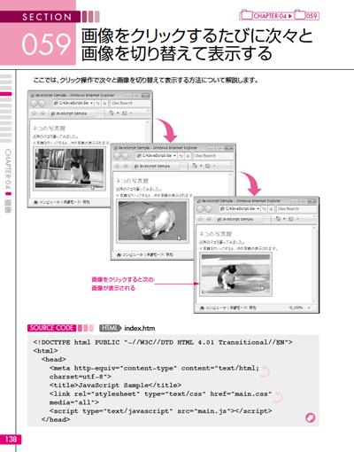Click the pink continue-arrow circle below the source code

point(310,417)
